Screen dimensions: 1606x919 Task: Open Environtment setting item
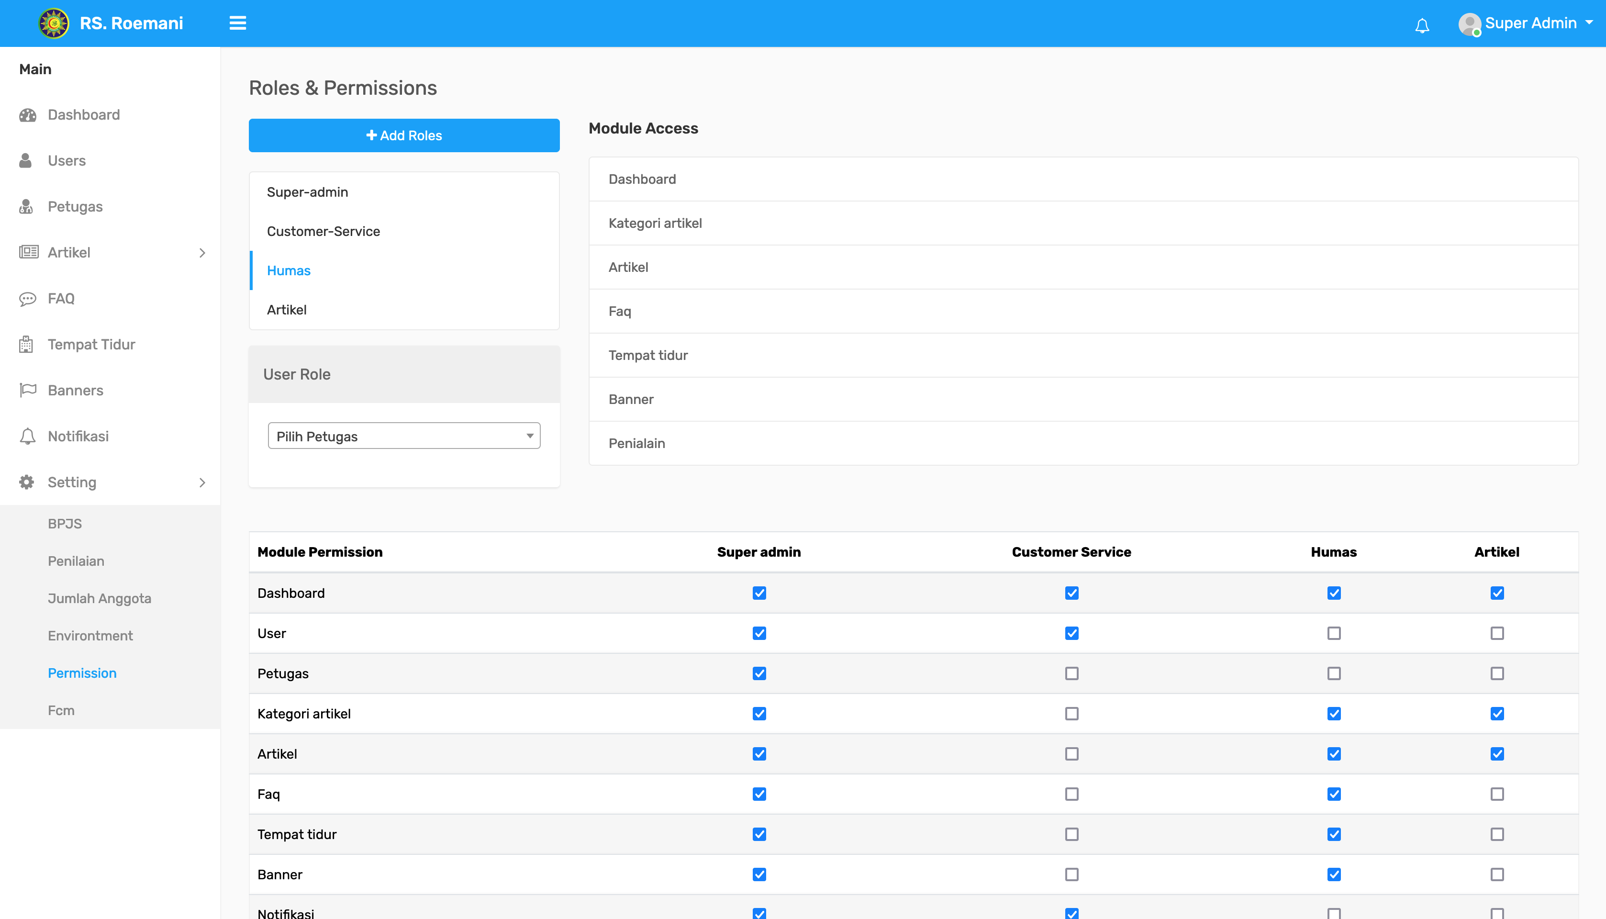(90, 636)
